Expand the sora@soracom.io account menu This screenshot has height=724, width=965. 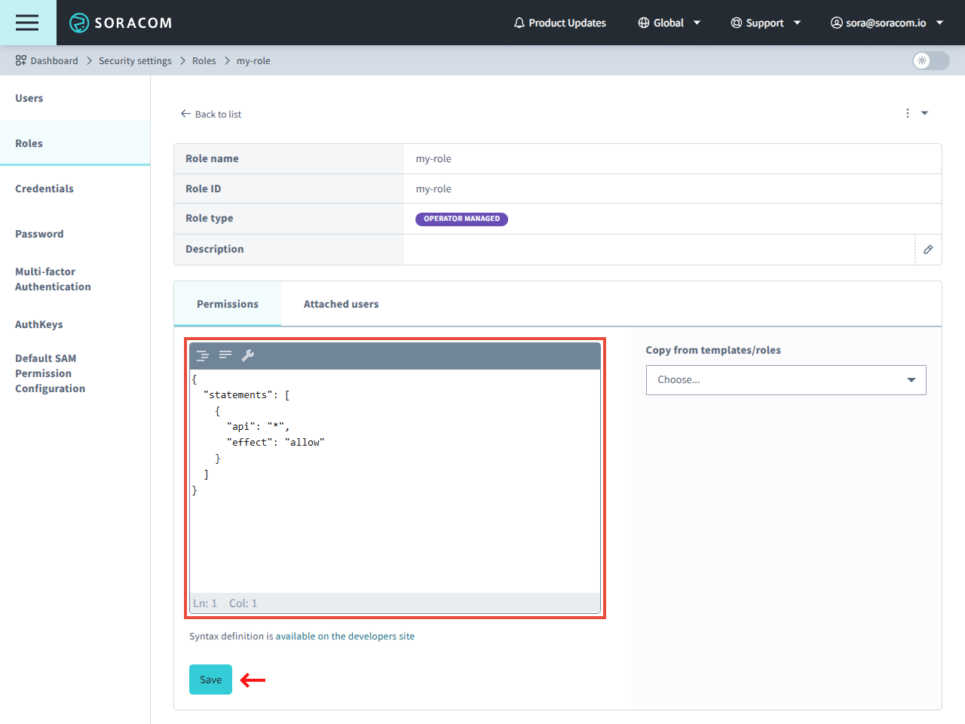pos(887,23)
